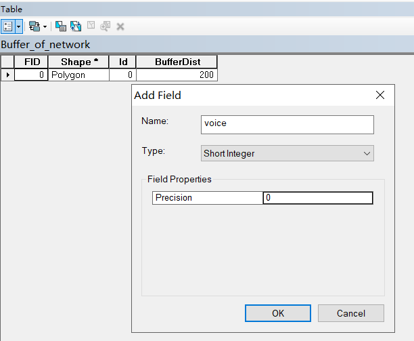414x341 pixels.
Task: Cancel the Add Field dialog
Action: pyautogui.click(x=351, y=313)
